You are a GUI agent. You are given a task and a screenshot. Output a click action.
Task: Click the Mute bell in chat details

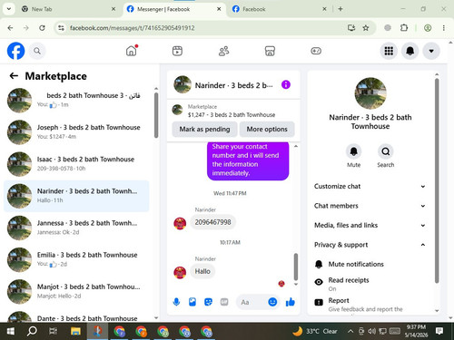pyautogui.click(x=353, y=151)
